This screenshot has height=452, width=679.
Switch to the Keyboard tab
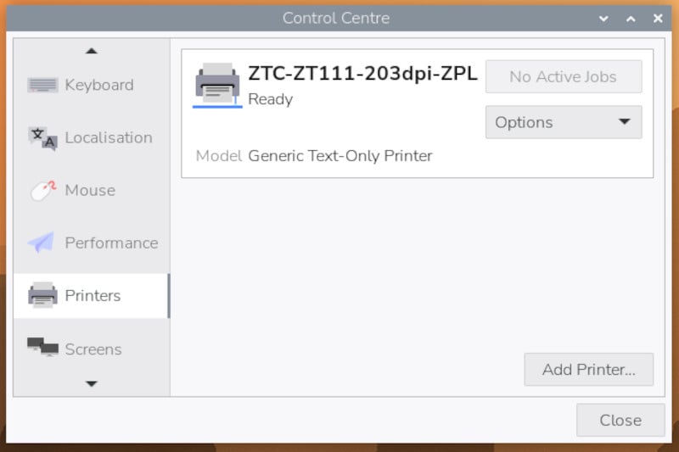tap(99, 85)
